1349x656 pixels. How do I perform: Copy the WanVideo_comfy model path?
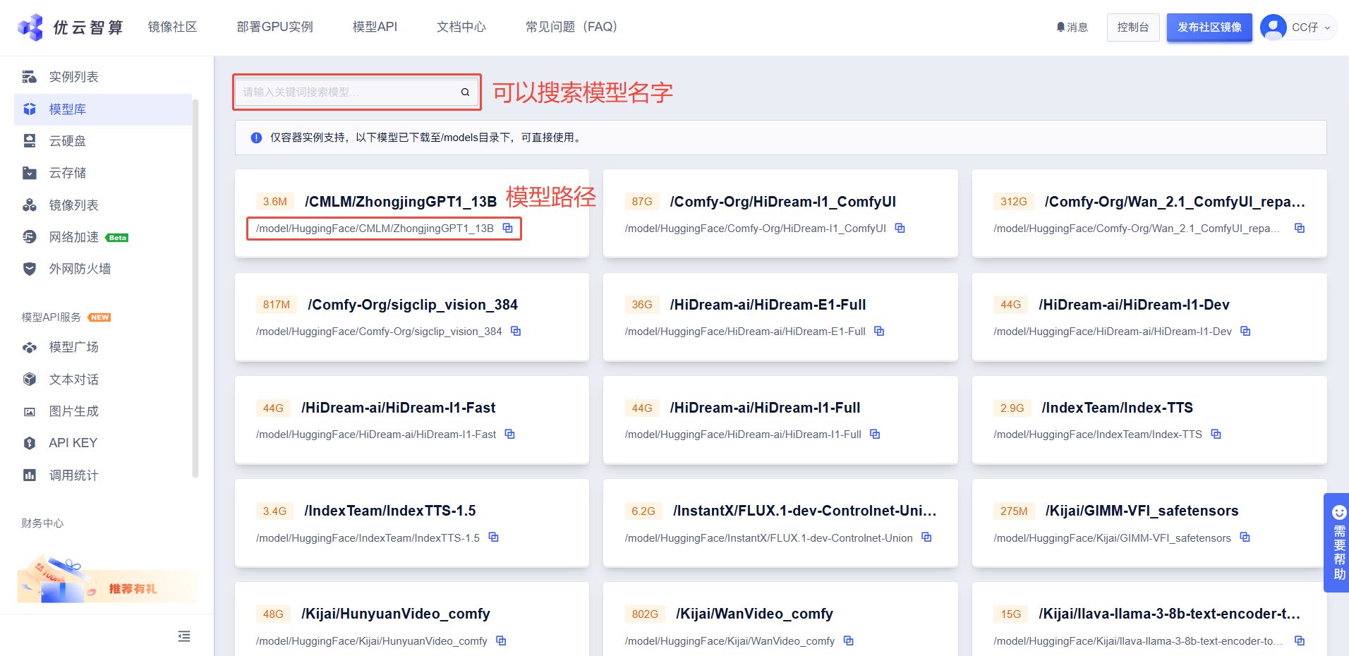[848, 640]
